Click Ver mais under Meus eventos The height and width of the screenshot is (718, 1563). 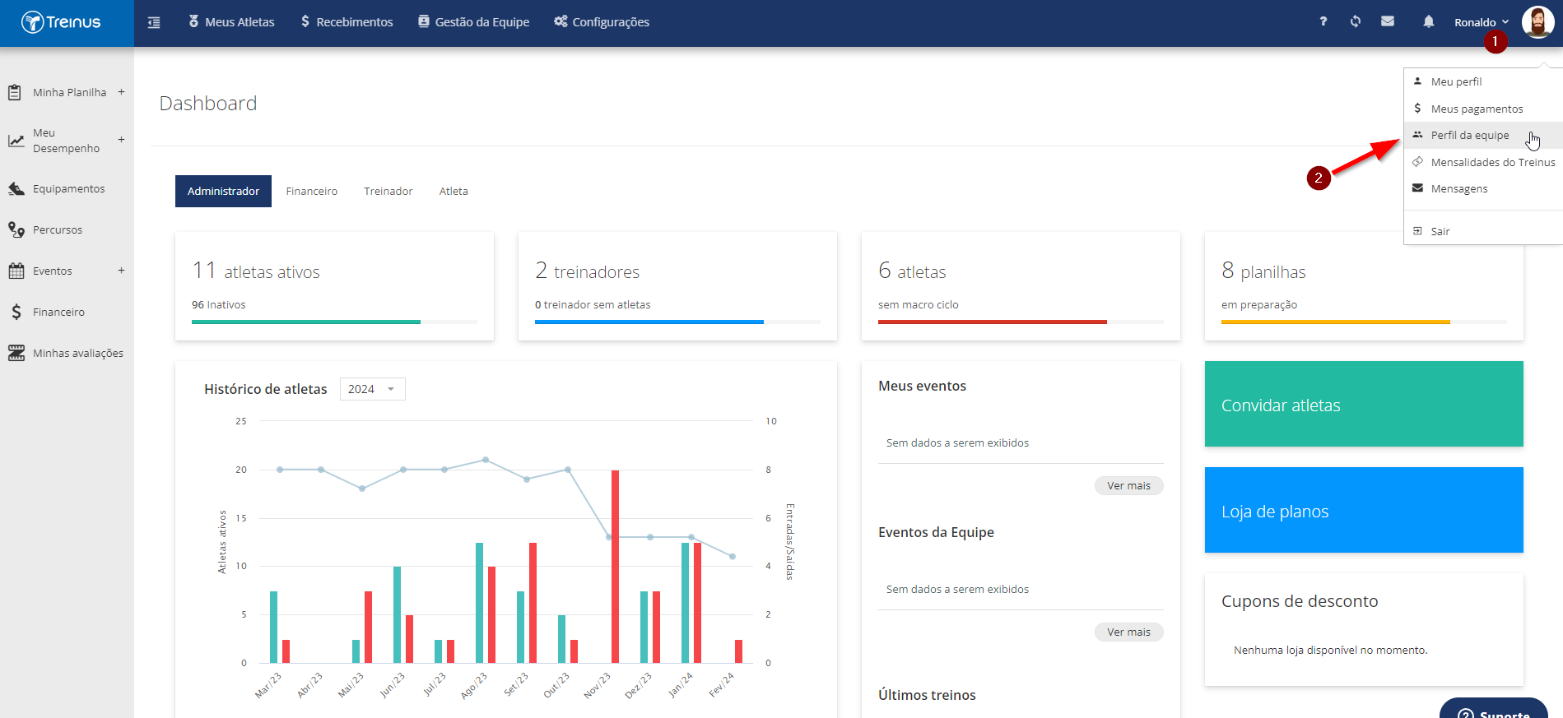[x=1128, y=486]
